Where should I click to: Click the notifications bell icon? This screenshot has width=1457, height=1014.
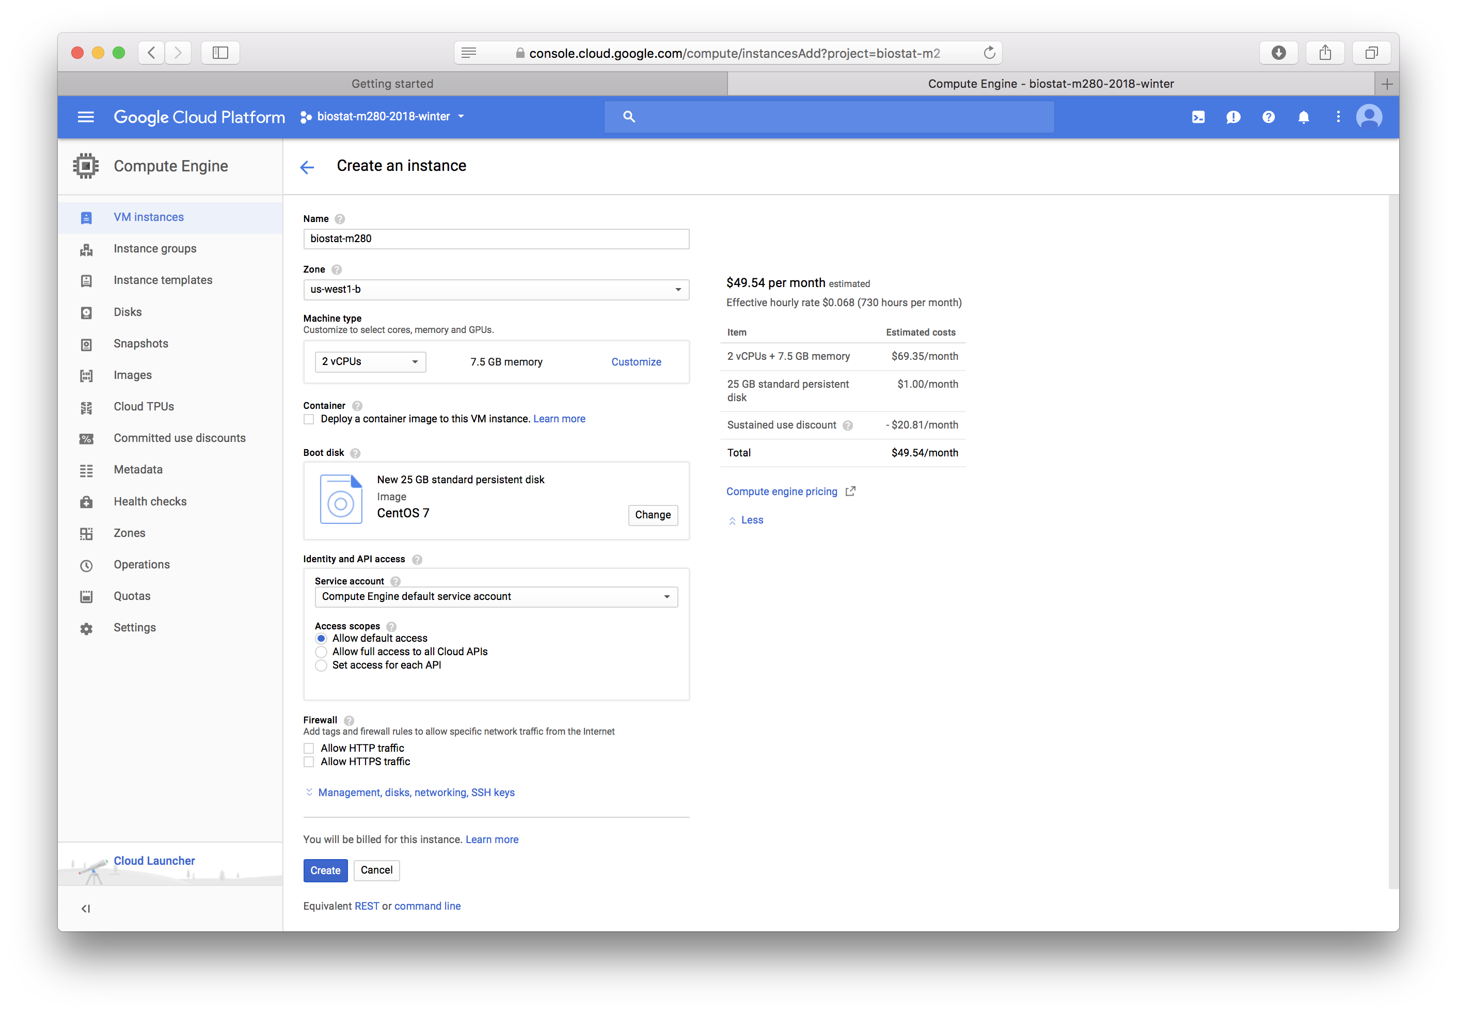tap(1304, 117)
